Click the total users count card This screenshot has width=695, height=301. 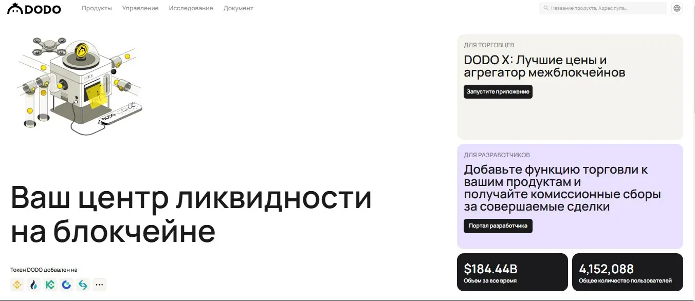click(627, 272)
